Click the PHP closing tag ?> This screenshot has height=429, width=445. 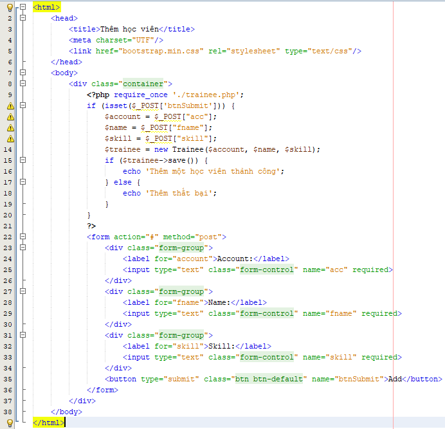tap(91, 226)
